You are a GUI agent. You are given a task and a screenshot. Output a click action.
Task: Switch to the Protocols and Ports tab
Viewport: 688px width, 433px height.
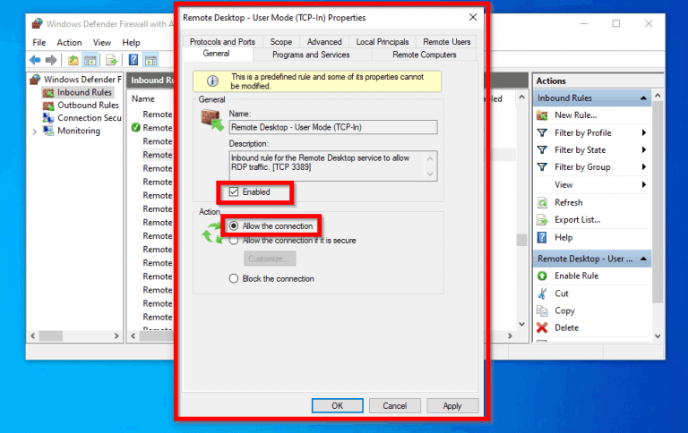(x=222, y=41)
